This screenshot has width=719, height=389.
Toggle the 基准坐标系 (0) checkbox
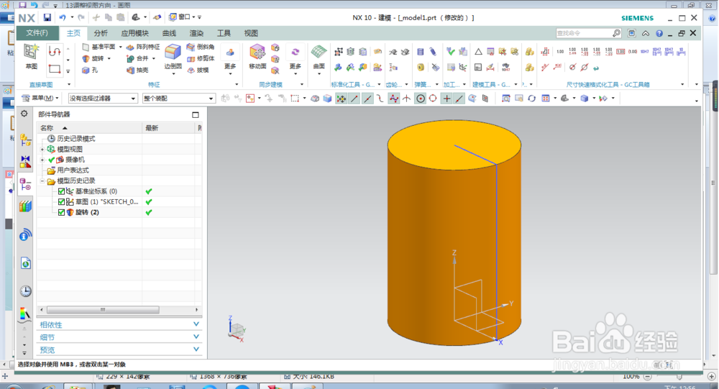coord(61,191)
